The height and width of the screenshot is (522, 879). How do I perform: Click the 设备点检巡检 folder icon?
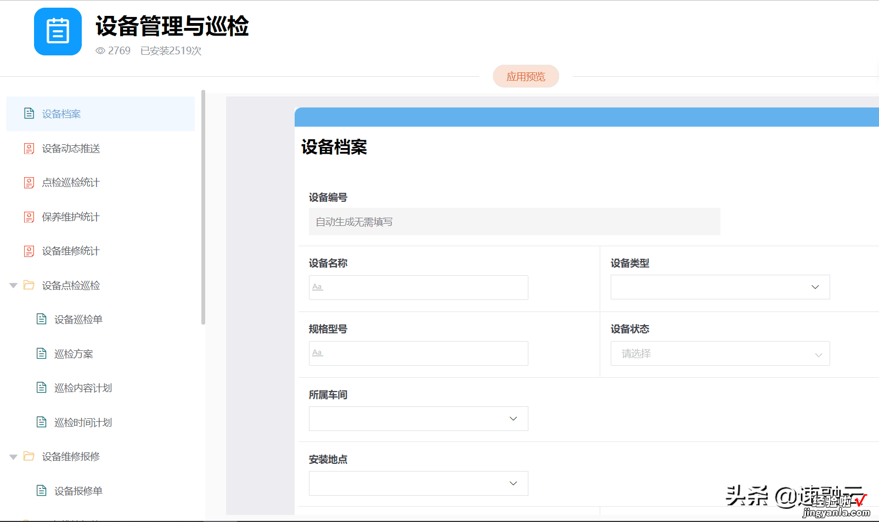coord(29,285)
